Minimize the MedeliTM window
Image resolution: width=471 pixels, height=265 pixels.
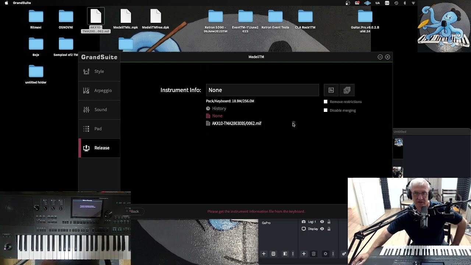click(x=380, y=57)
